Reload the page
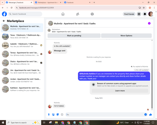This screenshot has width=157, height=125. coord(12,7)
